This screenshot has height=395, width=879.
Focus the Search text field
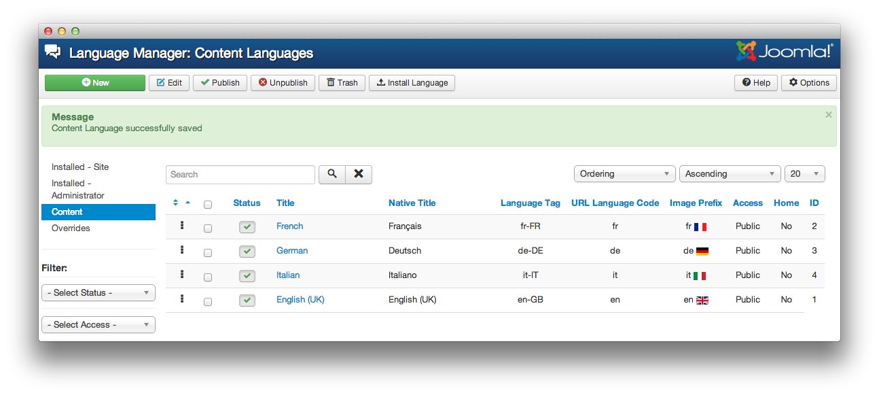click(x=240, y=175)
